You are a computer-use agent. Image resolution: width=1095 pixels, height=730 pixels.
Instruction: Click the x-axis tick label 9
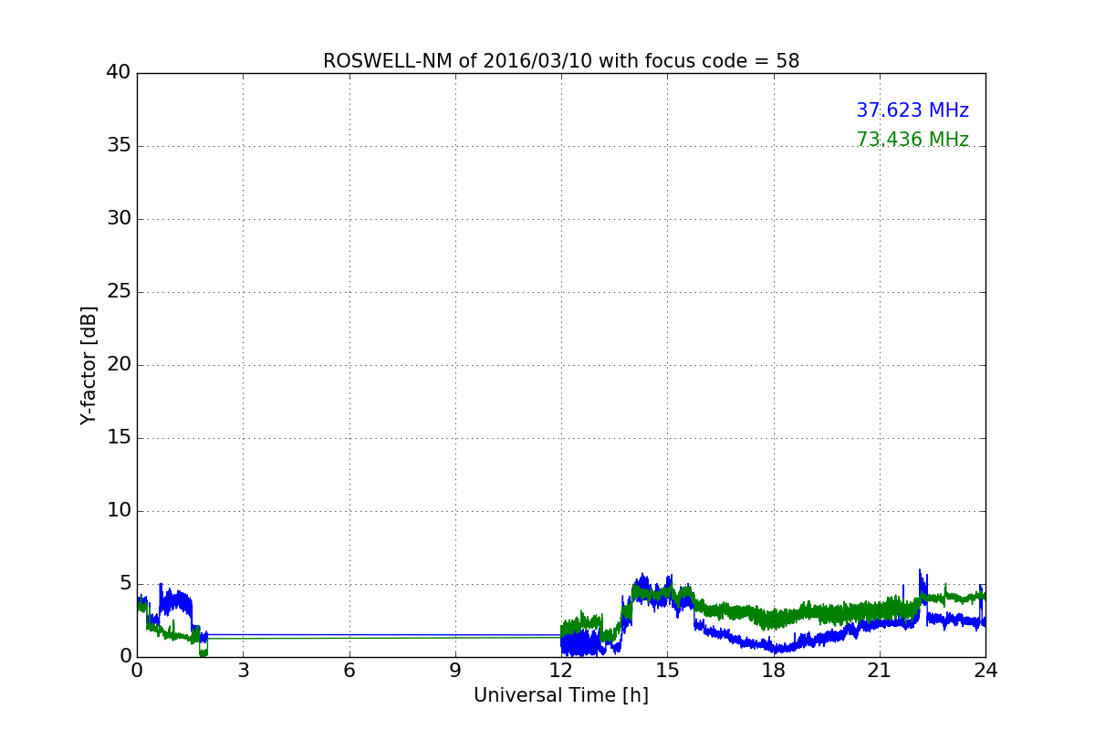pyautogui.click(x=455, y=671)
